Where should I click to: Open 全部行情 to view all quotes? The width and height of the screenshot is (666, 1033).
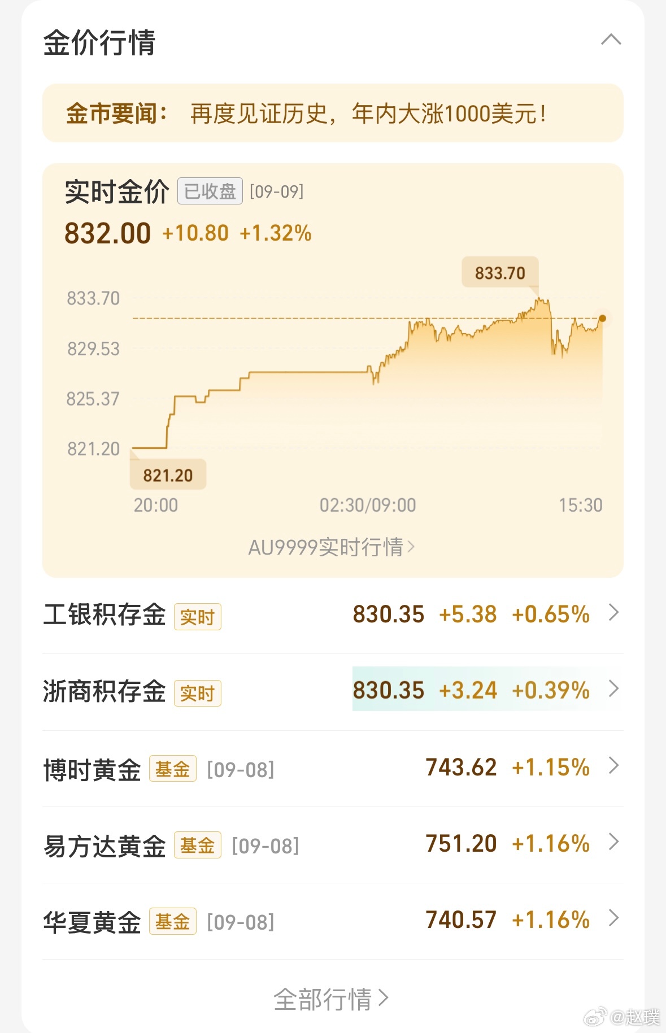coord(332,999)
